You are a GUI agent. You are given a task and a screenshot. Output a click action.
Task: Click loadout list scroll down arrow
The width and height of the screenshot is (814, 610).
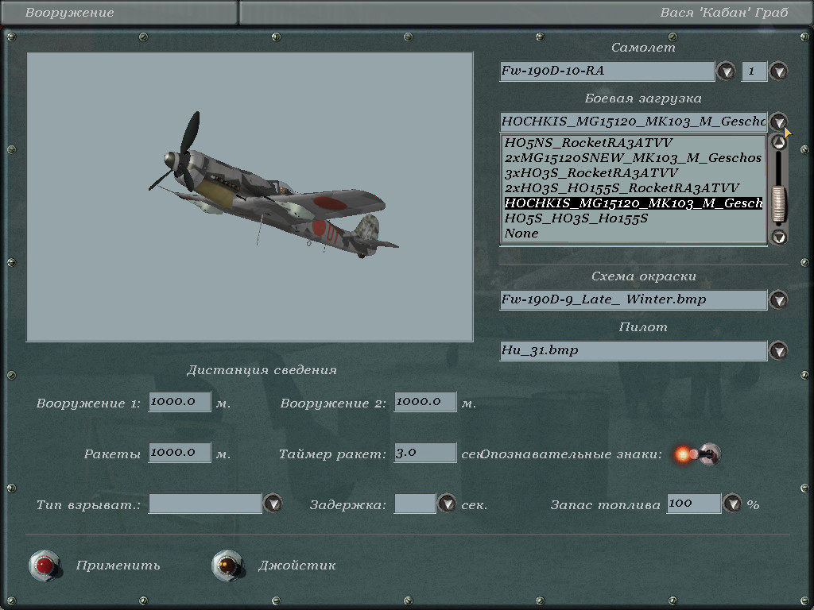pos(778,237)
